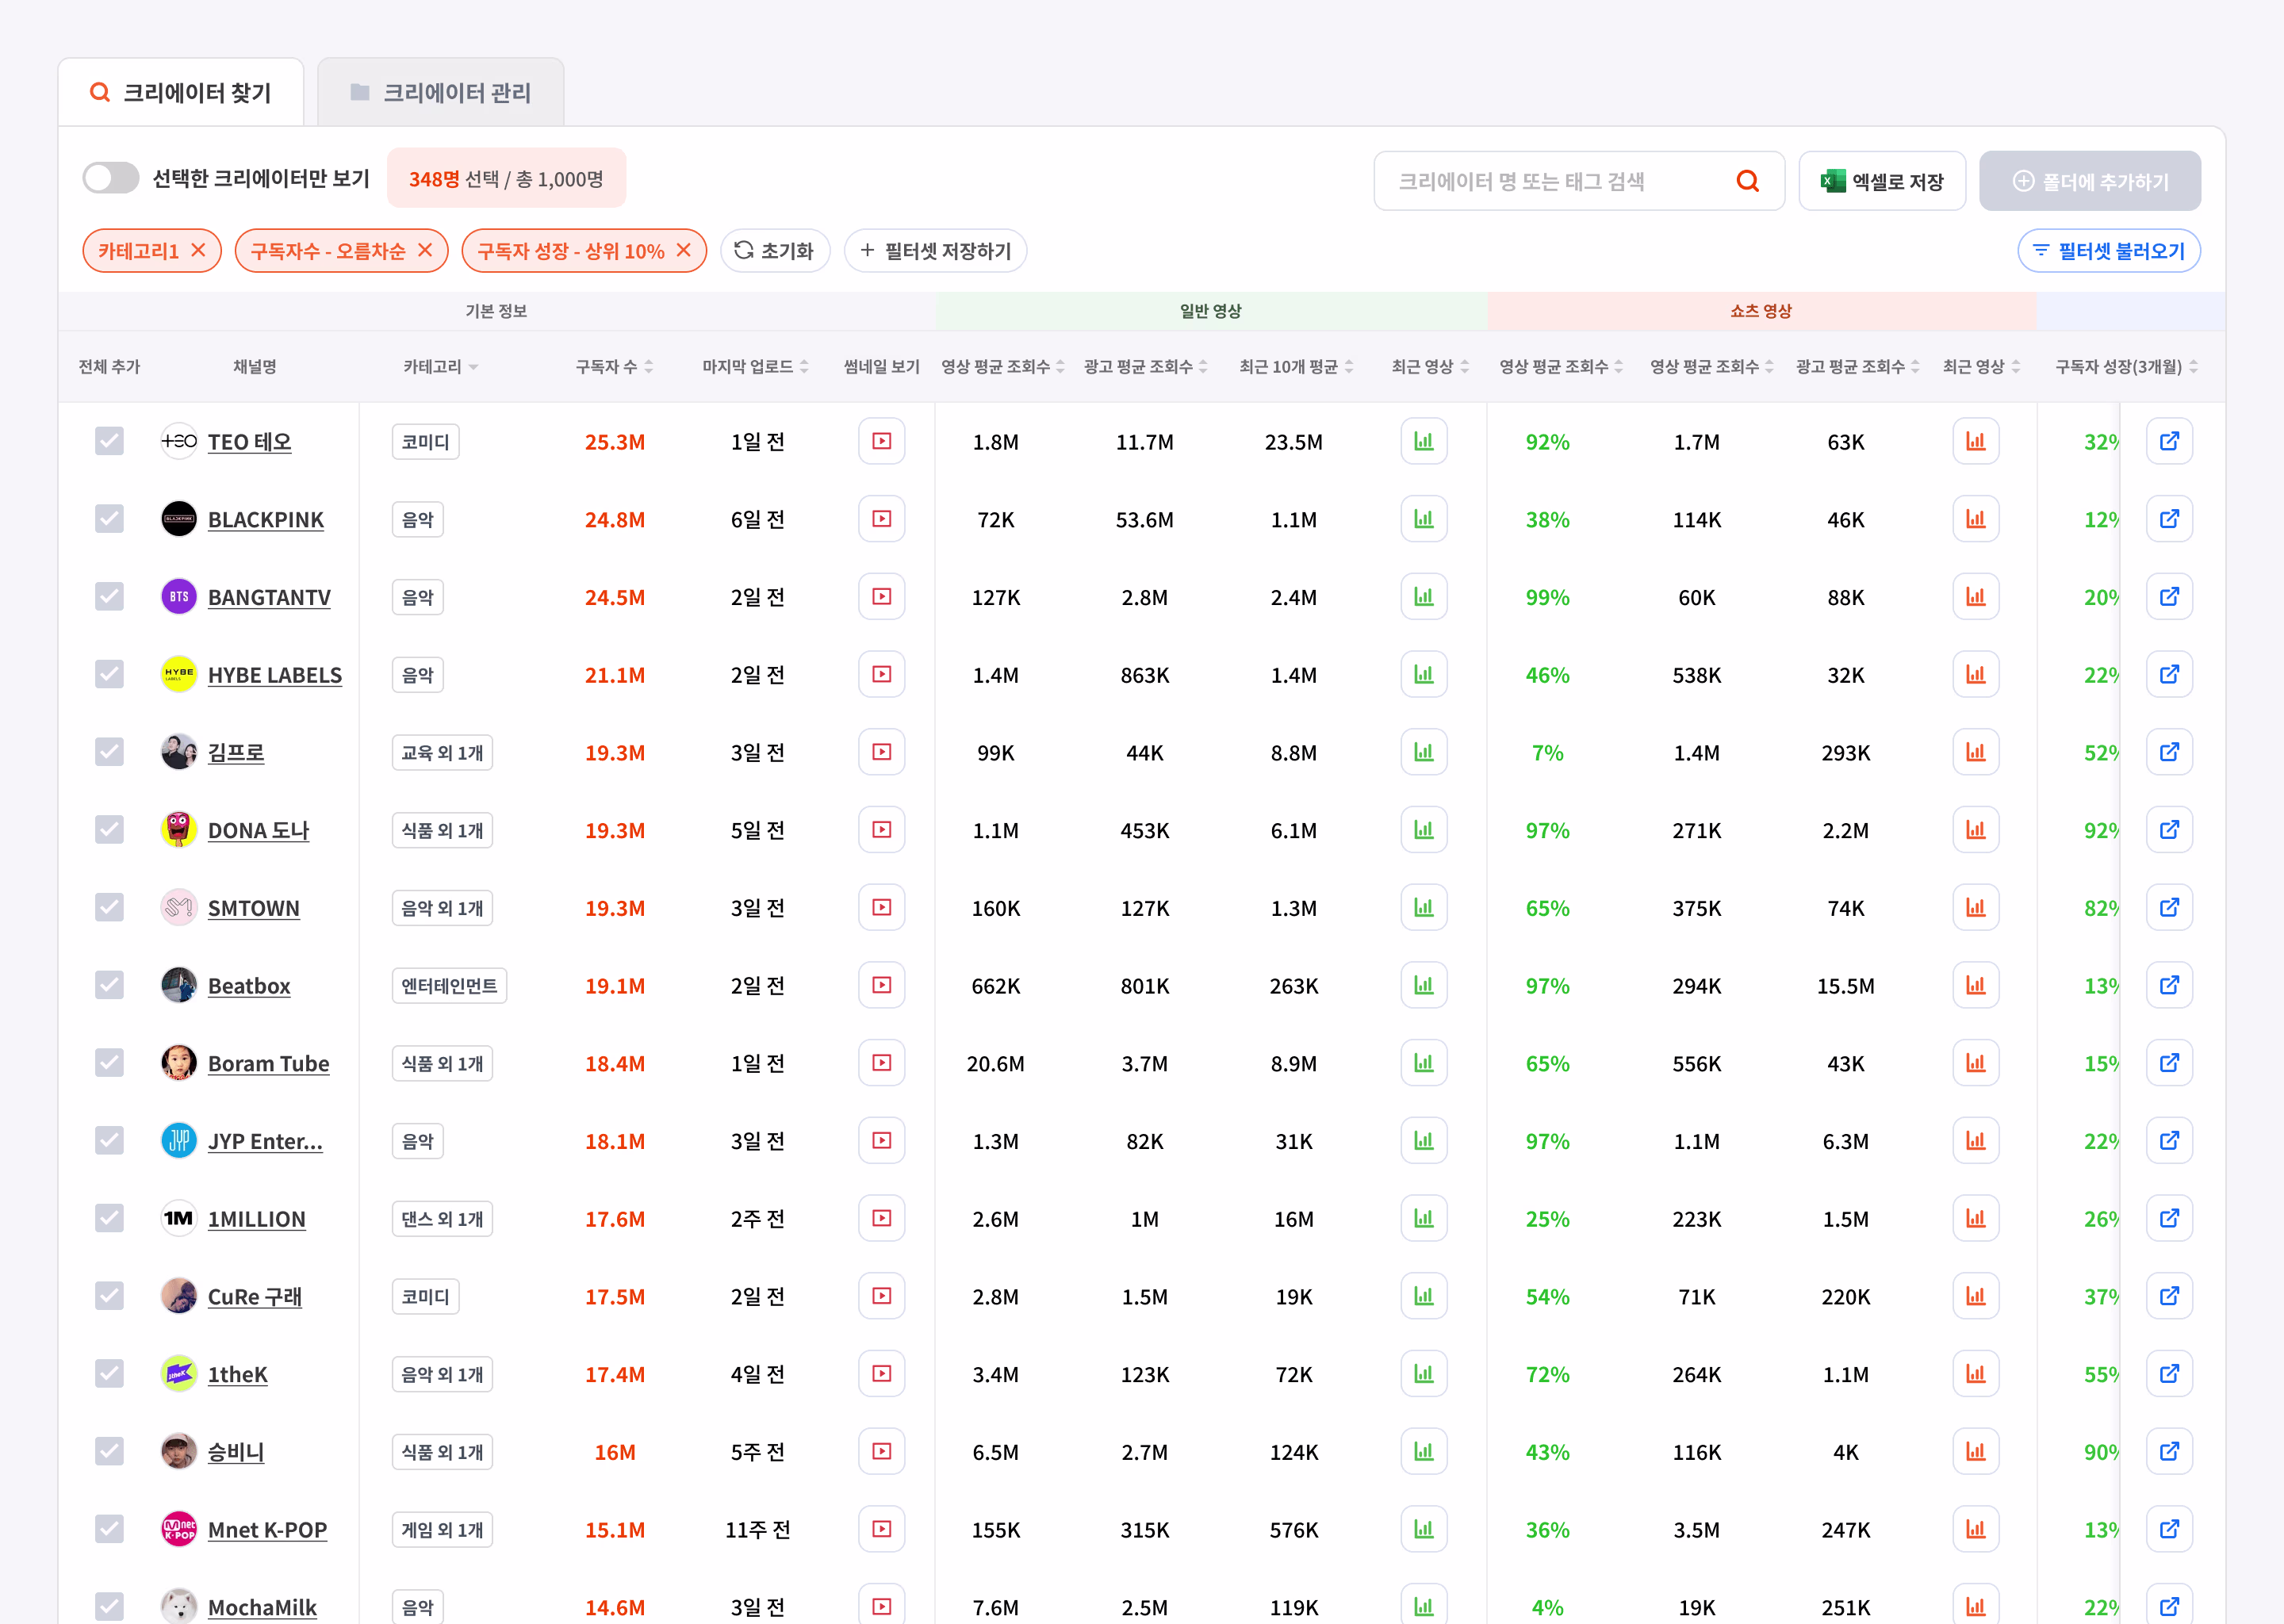This screenshot has width=2284, height=1624.
Task: Switch to 크리에이터 관리 tab
Action: [441, 93]
